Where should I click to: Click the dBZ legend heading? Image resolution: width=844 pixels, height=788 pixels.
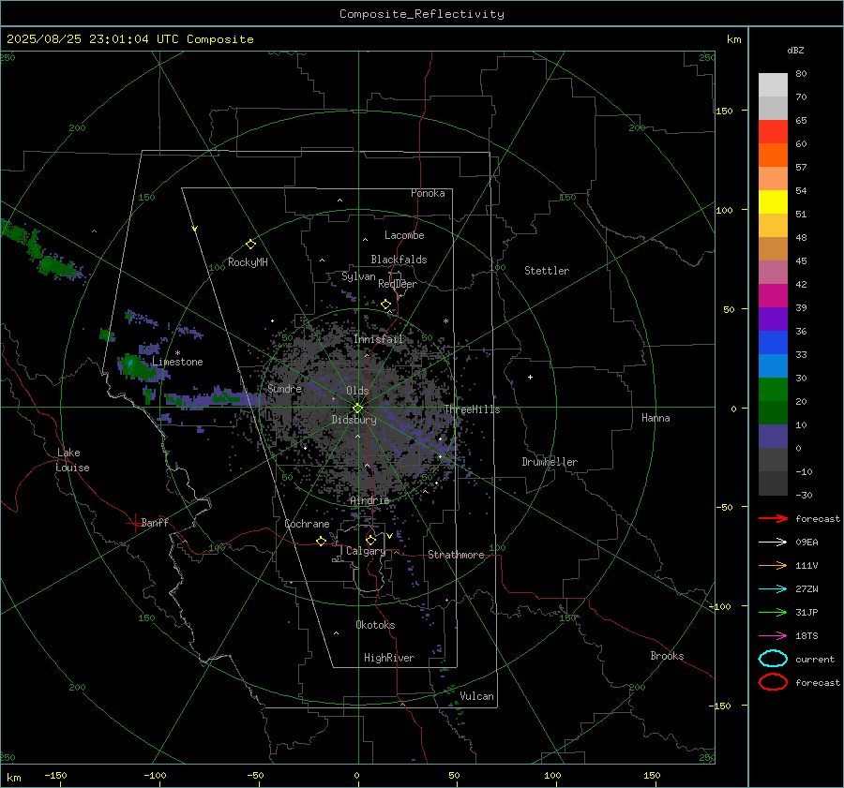coord(795,51)
